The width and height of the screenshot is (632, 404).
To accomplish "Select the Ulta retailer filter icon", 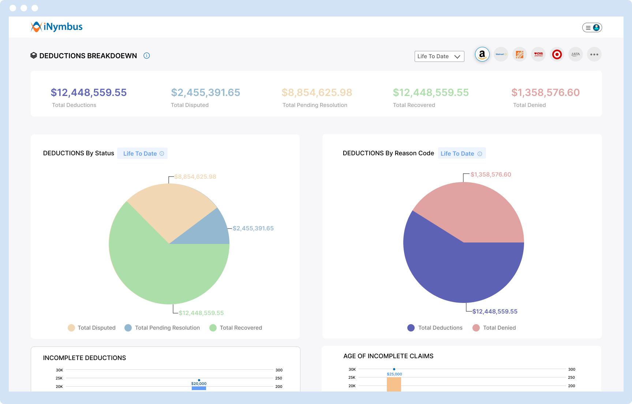I will 576,54.
